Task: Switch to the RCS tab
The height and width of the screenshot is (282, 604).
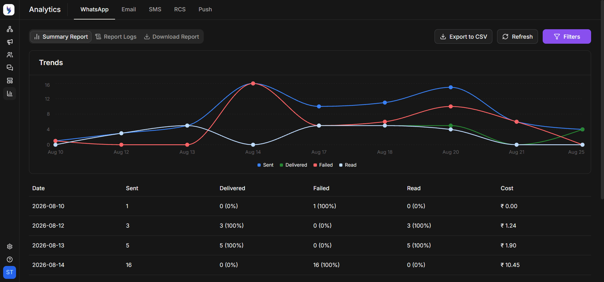Action: [x=180, y=9]
